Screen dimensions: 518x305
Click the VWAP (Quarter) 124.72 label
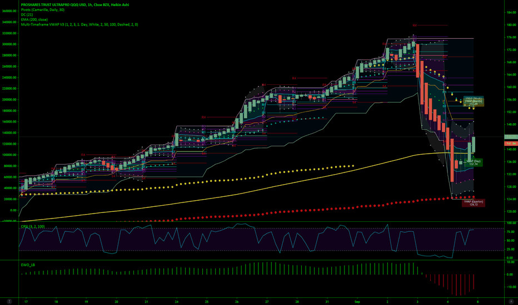coord(474,203)
